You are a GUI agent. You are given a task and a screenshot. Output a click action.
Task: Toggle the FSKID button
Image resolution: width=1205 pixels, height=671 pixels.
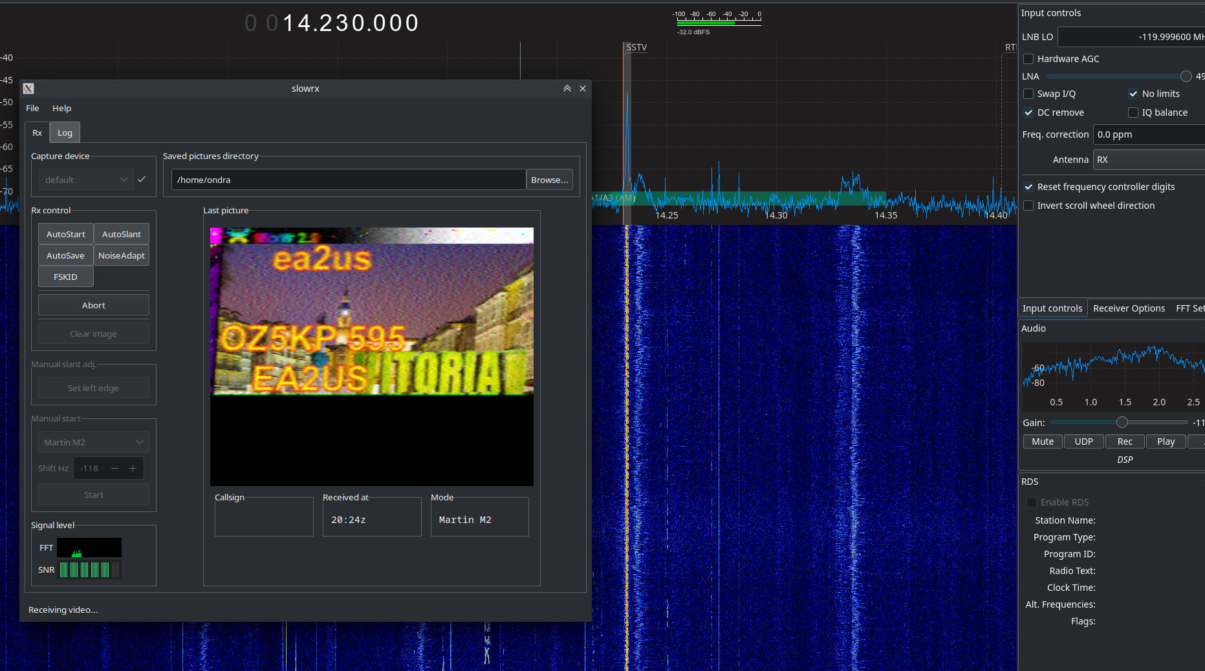[65, 277]
